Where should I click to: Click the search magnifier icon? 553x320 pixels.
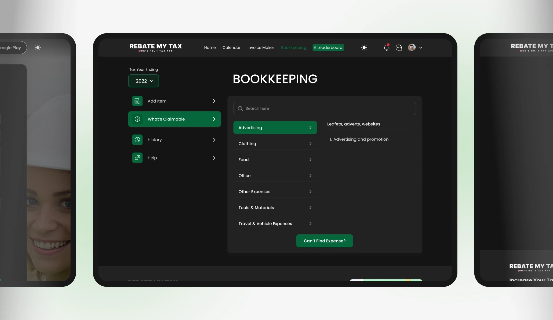coord(240,108)
